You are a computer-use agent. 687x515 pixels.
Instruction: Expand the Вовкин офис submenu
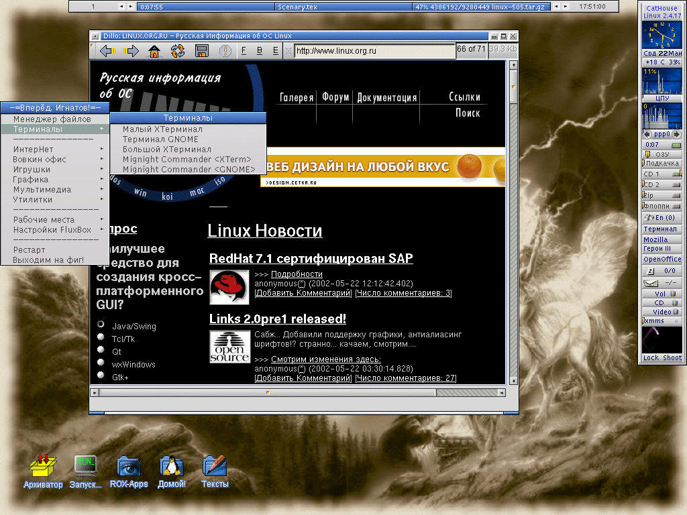(x=55, y=160)
